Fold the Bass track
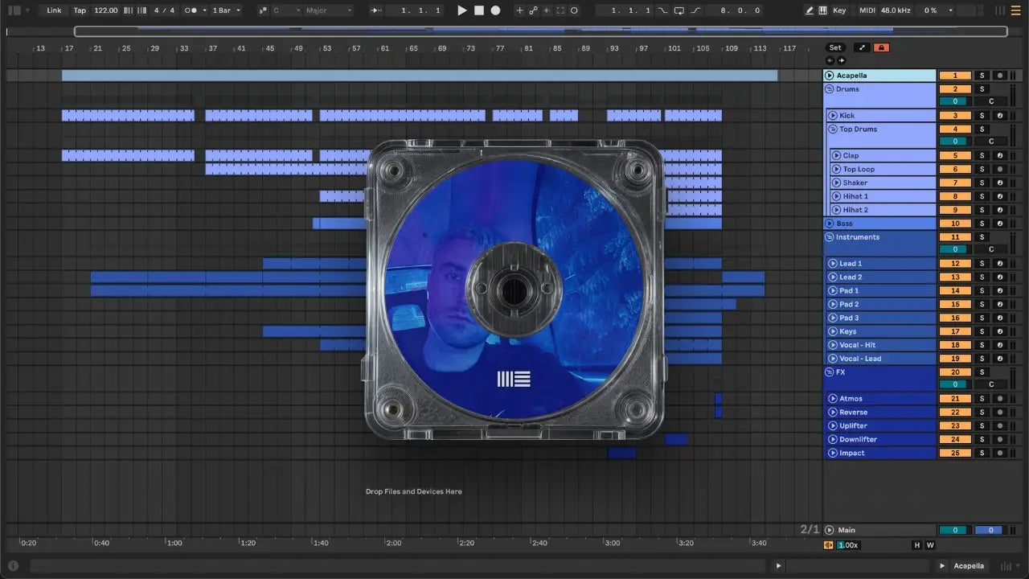Viewport: 1029px width, 579px height. pyautogui.click(x=830, y=224)
